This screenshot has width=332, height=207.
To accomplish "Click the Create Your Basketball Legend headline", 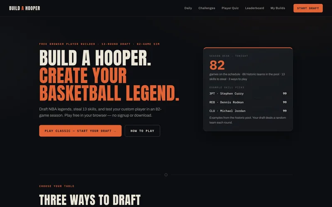I will point(109,84).
